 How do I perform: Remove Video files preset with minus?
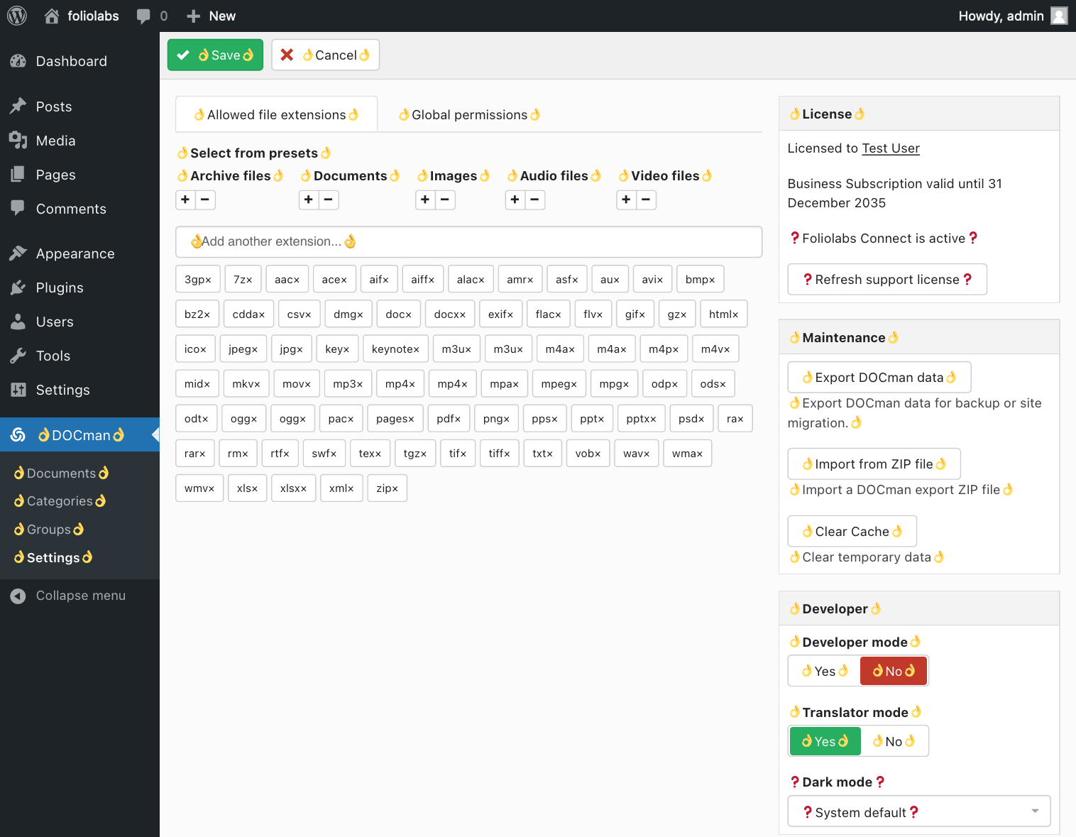[x=646, y=199]
